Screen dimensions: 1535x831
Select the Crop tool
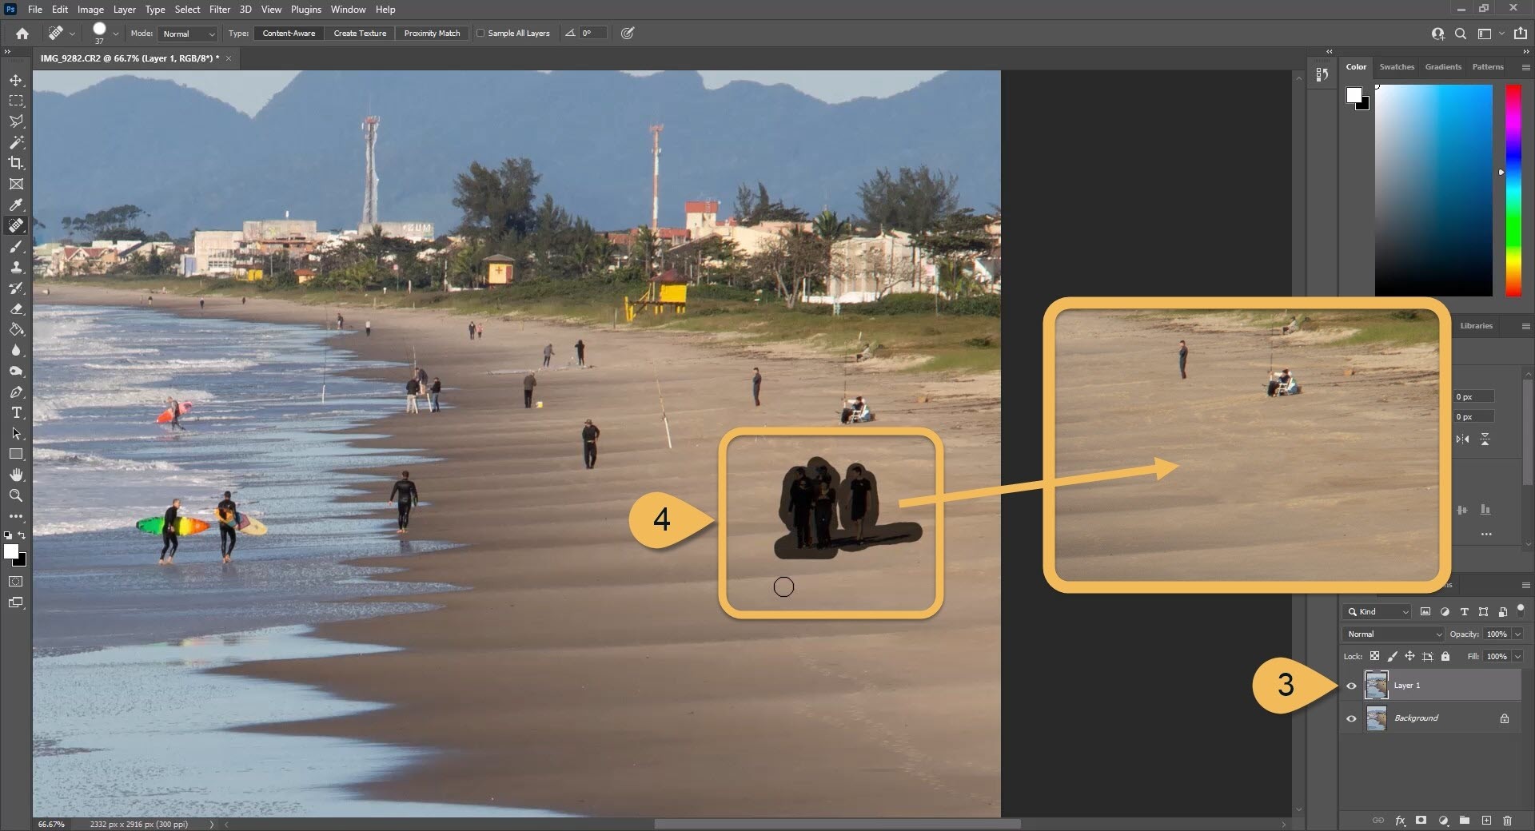coord(16,163)
